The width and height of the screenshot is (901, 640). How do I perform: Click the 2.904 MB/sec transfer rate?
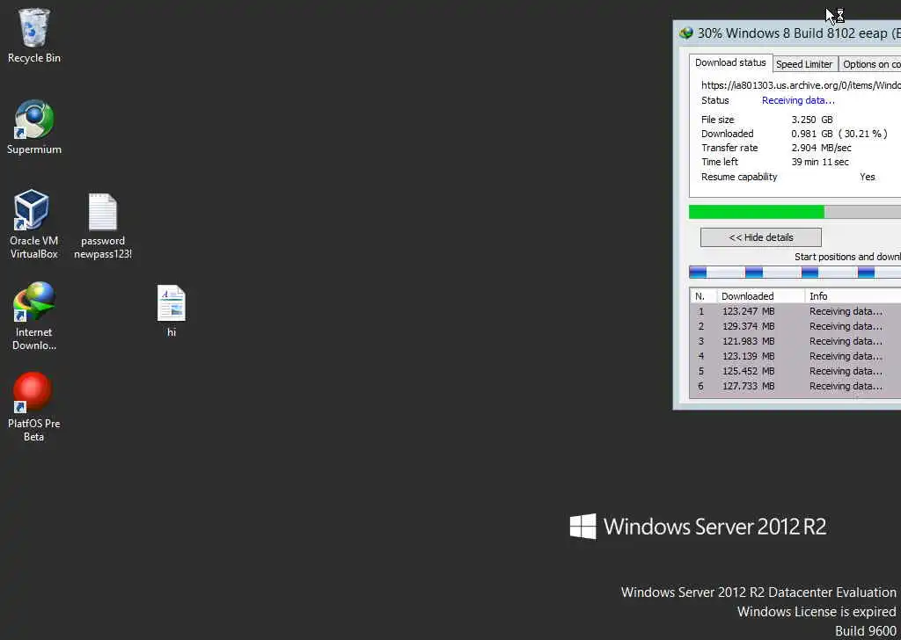click(821, 148)
